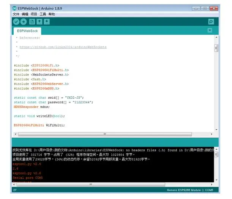Screen dimensions: 232x199
Task: Click the Verify sketch checkmark button
Action: click(x=16, y=22)
